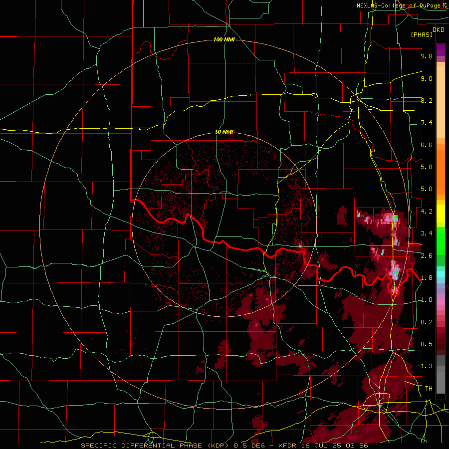Click the 1.0 value on the color scale

coord(427,300)
